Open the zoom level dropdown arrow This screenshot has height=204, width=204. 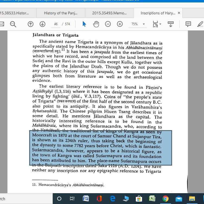[144, 24]
